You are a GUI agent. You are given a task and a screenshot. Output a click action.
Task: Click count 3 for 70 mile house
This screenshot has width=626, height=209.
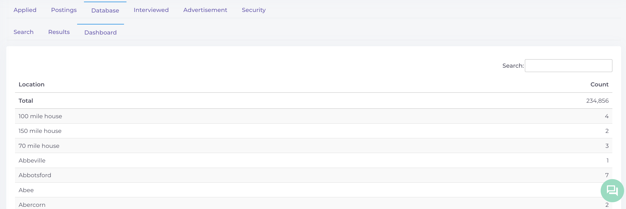point(607,146)
